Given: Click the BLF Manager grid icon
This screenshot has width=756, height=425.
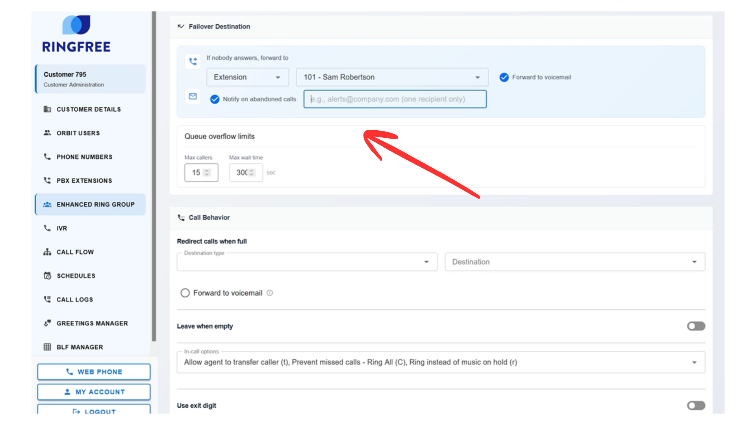Looking at the screenshot, I should tap(47, 347).
